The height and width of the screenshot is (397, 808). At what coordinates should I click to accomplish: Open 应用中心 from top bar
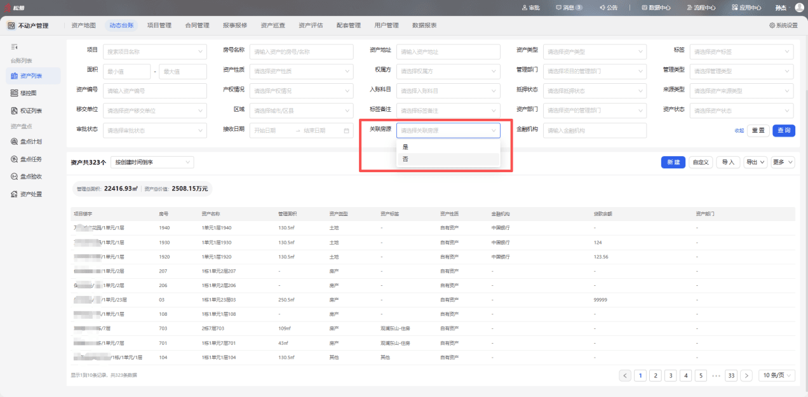tap(746, 8)
